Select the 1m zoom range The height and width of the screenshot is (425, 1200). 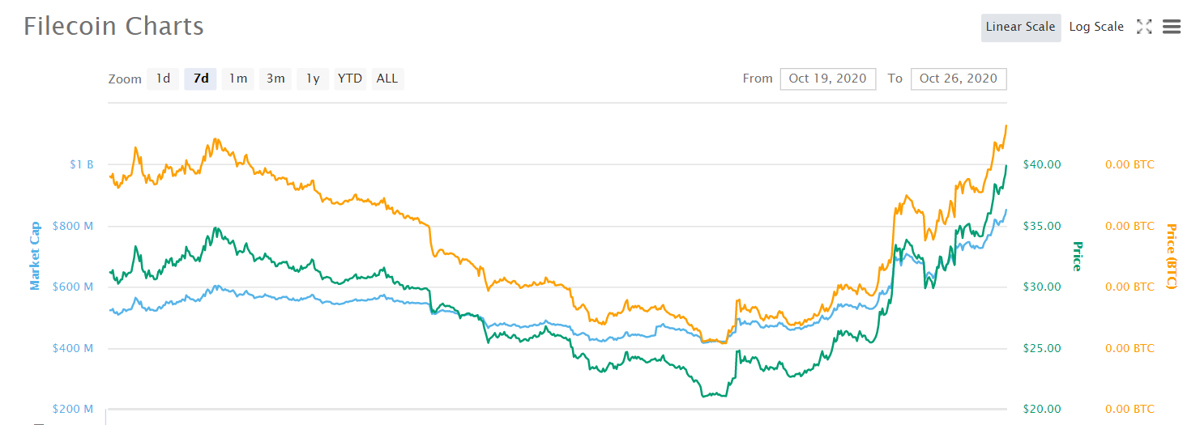[x=238, y=79]
